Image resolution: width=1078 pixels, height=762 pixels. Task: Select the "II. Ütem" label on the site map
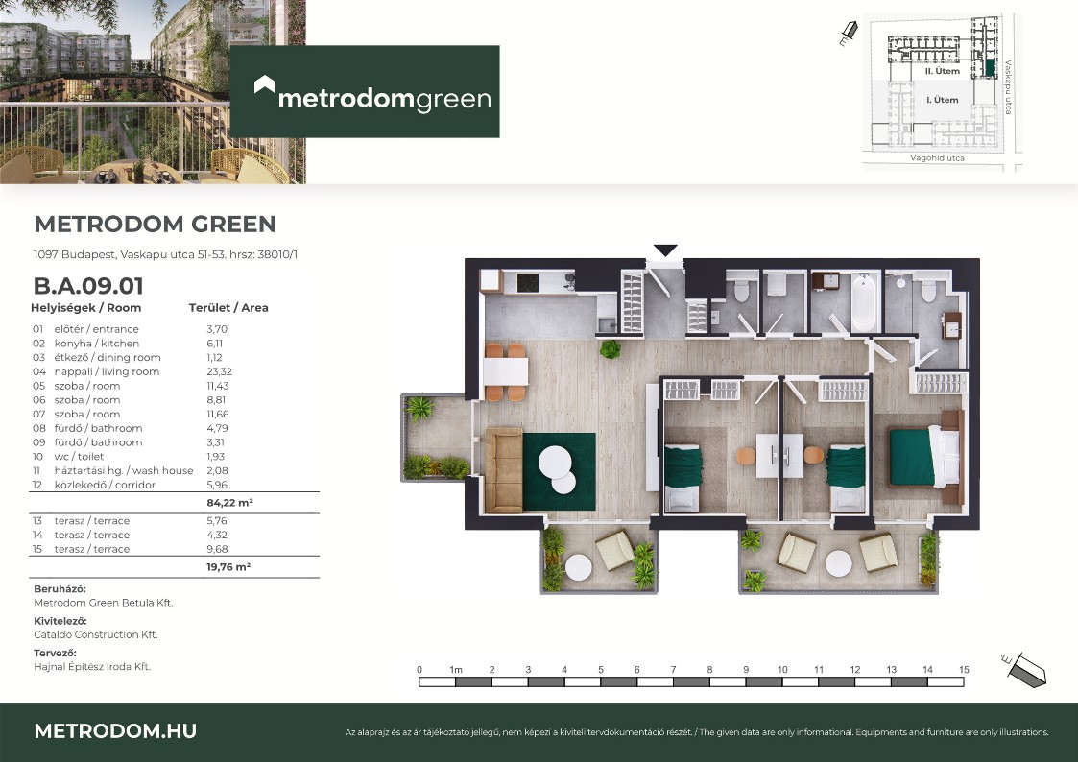(x=942, y=72)
